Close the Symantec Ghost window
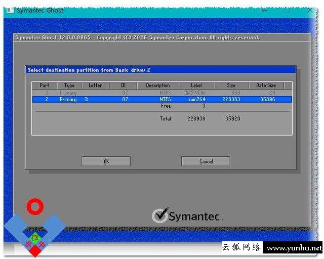Viewport: 324px width, 259px height. [310, 10]
